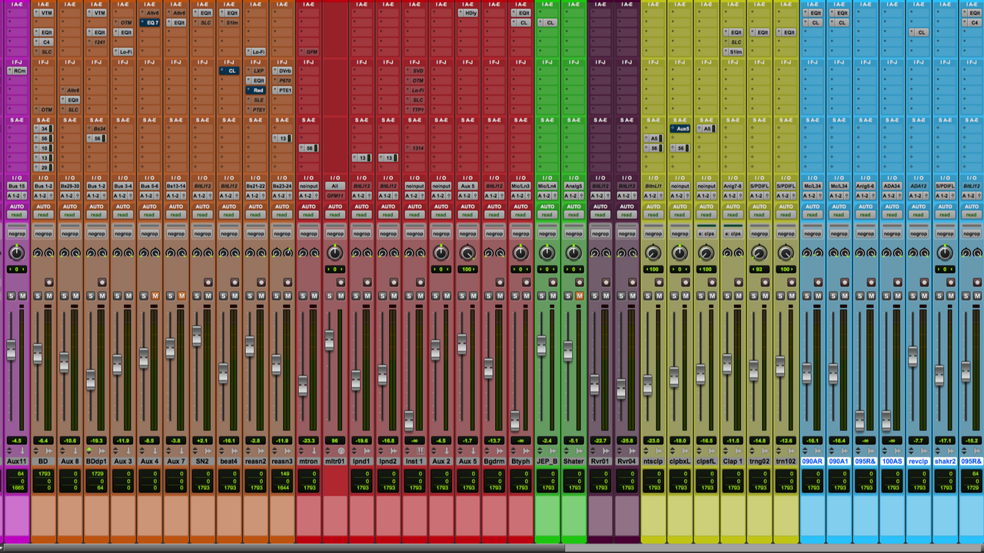Arm the record button on BD track
The width and height of the screenshot is (984, 553).
[49, 283]
